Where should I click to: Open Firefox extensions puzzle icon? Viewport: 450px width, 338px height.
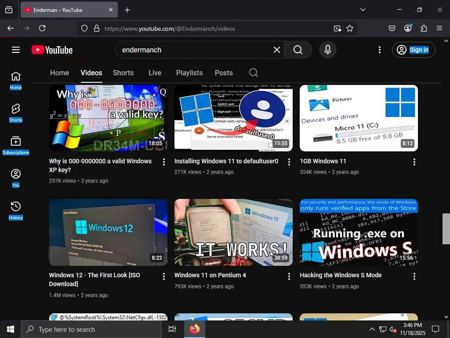point(424,28)
